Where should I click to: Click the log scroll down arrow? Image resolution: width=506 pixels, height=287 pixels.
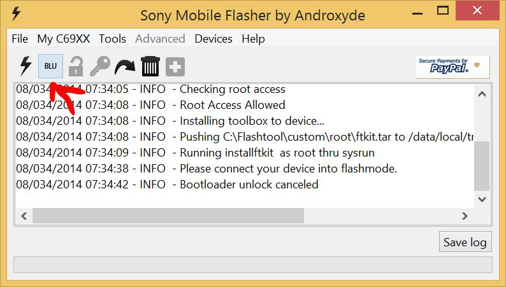point(482,199)
